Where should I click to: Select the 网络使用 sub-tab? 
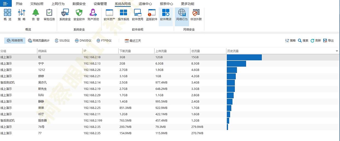click(15, 41)
